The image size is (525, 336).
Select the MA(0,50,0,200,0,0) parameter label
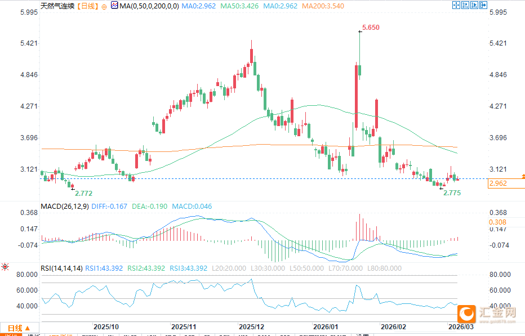[x=149, y=6]
